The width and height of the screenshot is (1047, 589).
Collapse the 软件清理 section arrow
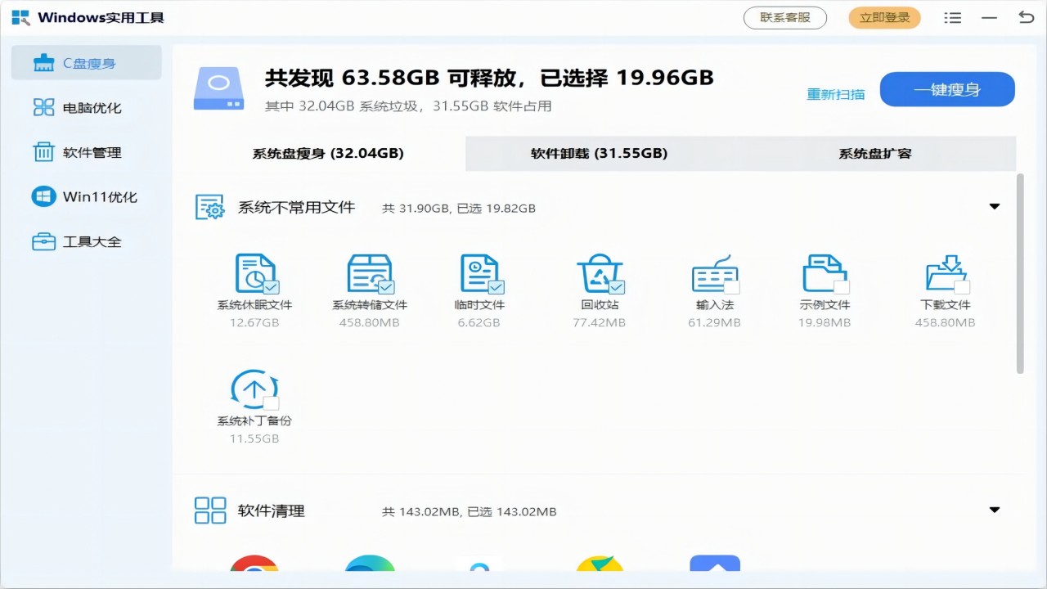pyautogui.click(x=995, y=510)
